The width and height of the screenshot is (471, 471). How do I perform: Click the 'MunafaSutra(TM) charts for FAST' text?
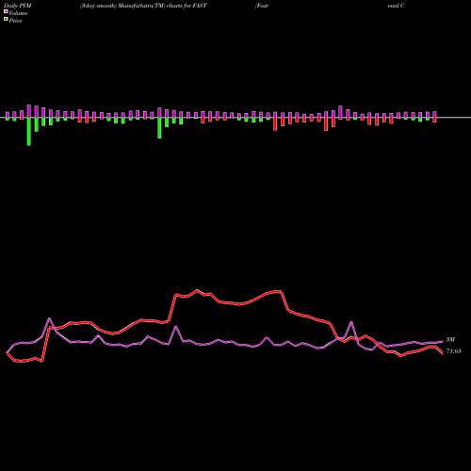pyautogui.click(x=162, y=6)
